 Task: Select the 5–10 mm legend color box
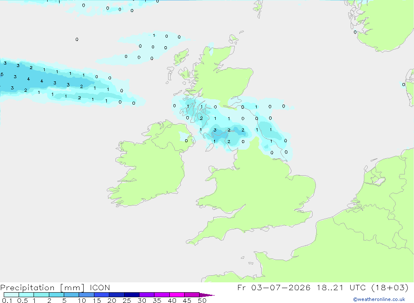coord(71,295)
